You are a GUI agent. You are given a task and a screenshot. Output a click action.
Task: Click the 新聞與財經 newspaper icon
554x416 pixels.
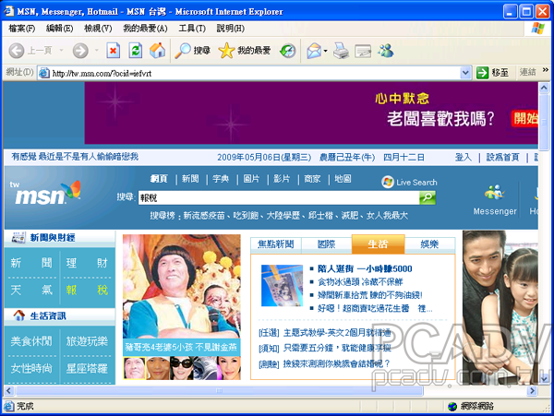tap(18, 237)
